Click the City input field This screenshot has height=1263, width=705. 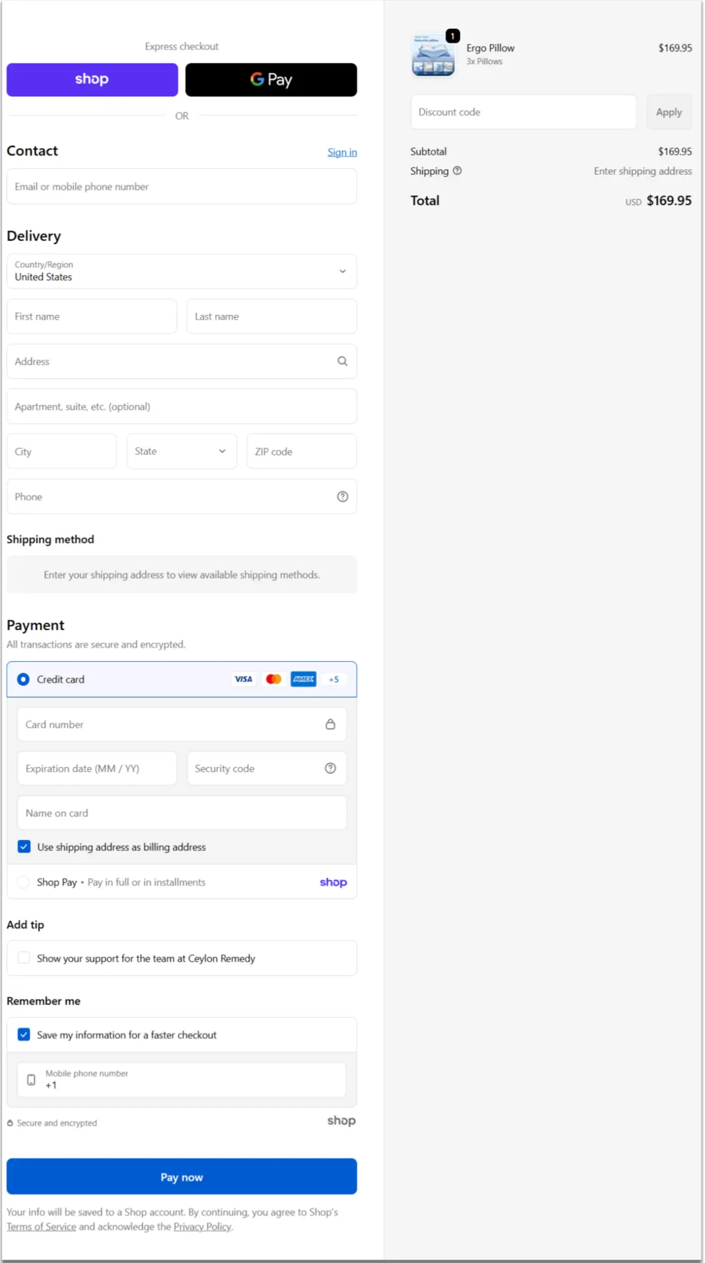[x=62, y=452]
